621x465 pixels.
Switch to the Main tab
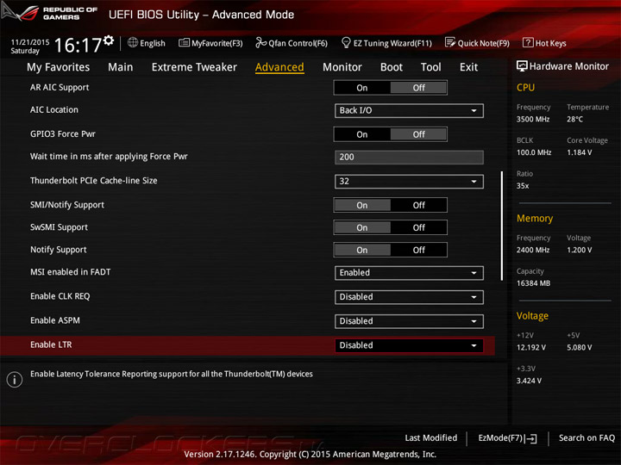pyautogui.click(x=121, y=67)
